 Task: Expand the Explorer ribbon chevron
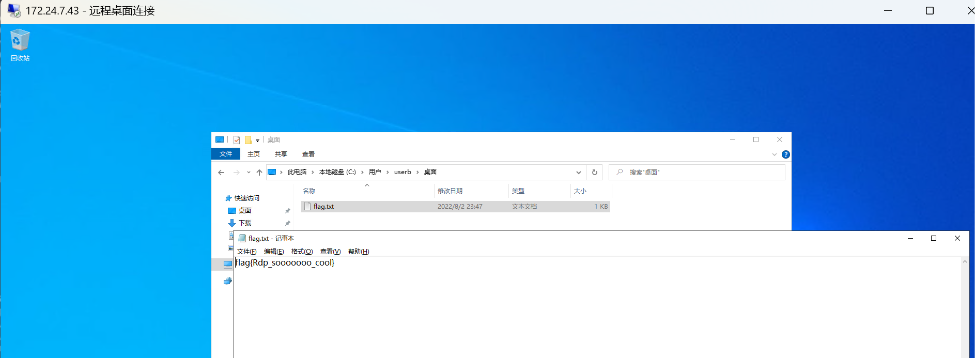[x=774, y=154]
